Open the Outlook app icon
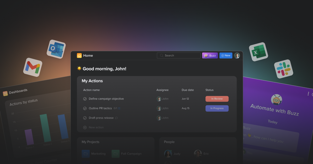The image size is (313, 164). tap(56, 49)
